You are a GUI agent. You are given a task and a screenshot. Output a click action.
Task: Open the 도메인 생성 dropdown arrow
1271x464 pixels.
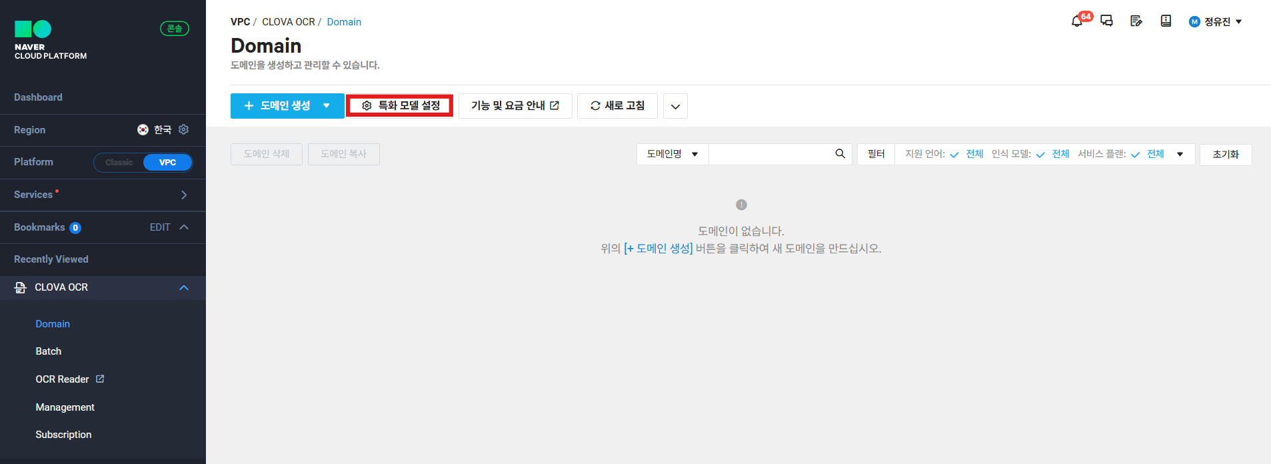tap(327, 105)
